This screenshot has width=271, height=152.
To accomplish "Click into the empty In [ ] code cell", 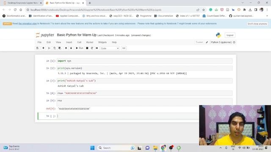I will coord(128,116).
